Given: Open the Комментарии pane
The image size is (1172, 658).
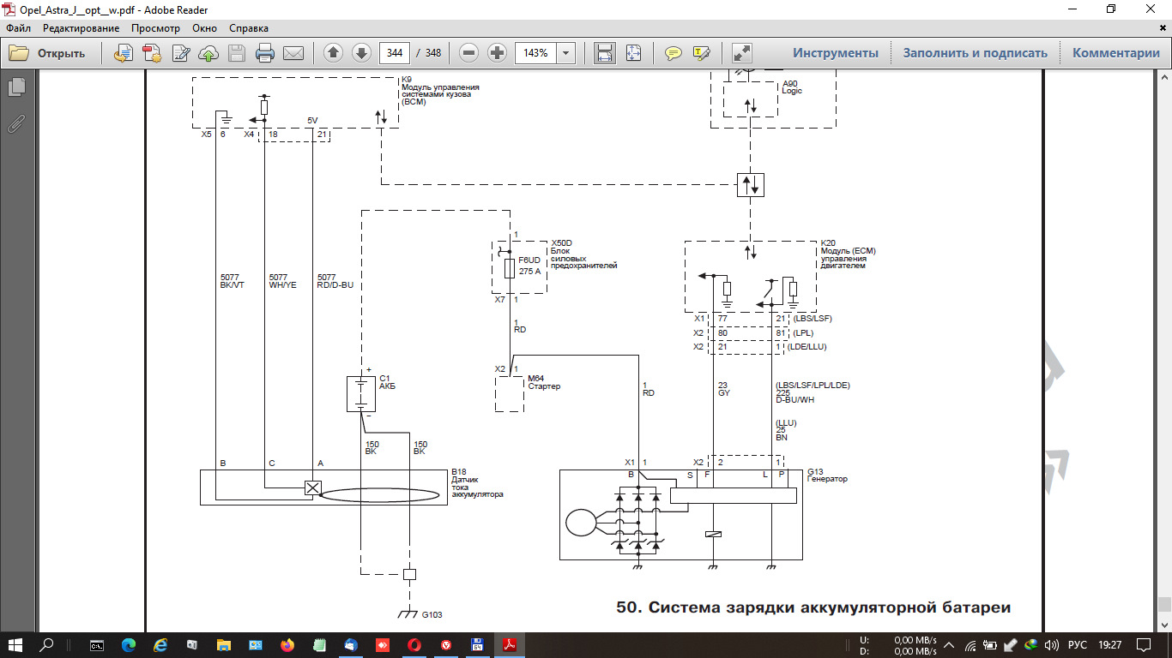Looking at the screenshot, I should click(1116, 53).
